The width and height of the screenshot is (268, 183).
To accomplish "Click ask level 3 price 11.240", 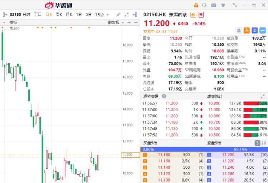I will click(x=228, y=167).
